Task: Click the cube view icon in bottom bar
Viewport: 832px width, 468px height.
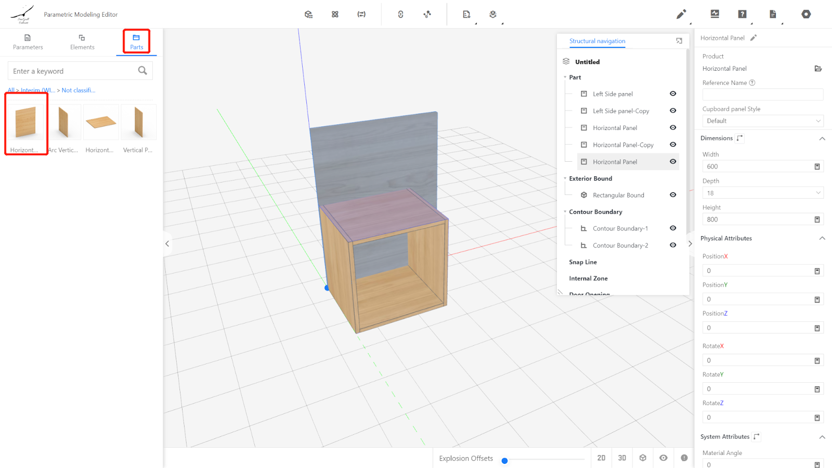Action: point(643,458)
